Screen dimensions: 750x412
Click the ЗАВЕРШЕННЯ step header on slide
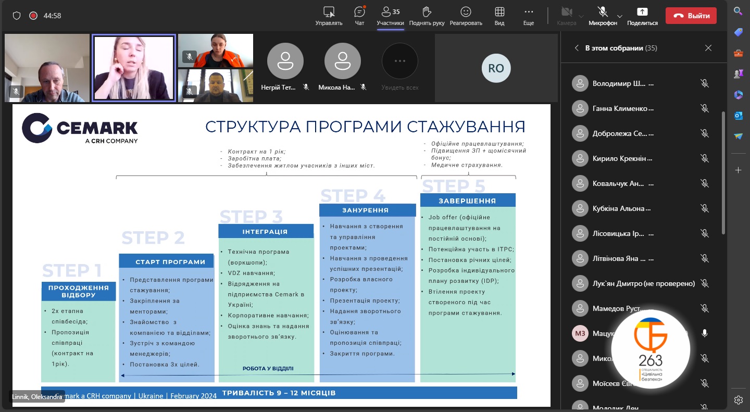tap(468, 201)
